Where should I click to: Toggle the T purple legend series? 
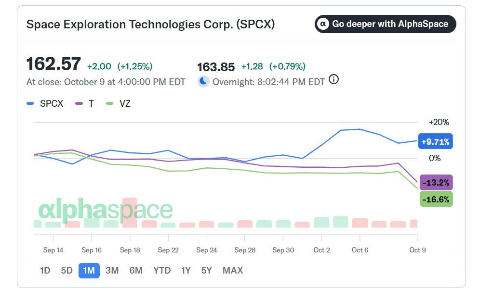[x=84, y=103]
